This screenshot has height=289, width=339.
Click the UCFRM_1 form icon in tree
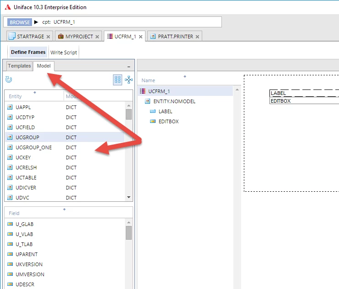(x=142, y=91)
